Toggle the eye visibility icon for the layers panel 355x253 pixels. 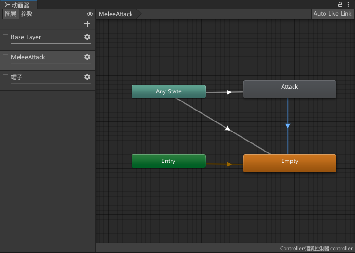pos(90,14)
